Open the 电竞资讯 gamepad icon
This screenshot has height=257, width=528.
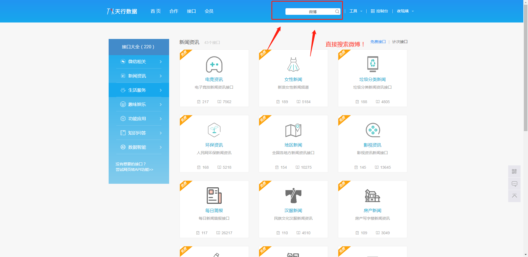(214, 64)
